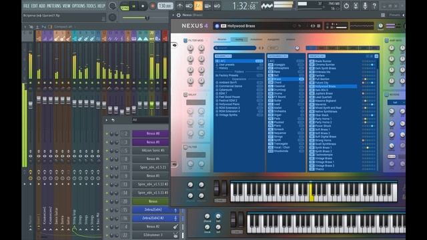Toggle the AMP MOD checkbox
Viewport: 427px width, 240px height.
pyautogui.click(x=386, y=40)
